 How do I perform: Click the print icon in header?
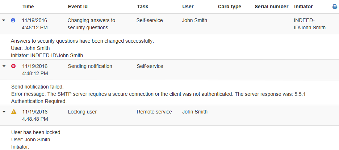click(335, 7)
